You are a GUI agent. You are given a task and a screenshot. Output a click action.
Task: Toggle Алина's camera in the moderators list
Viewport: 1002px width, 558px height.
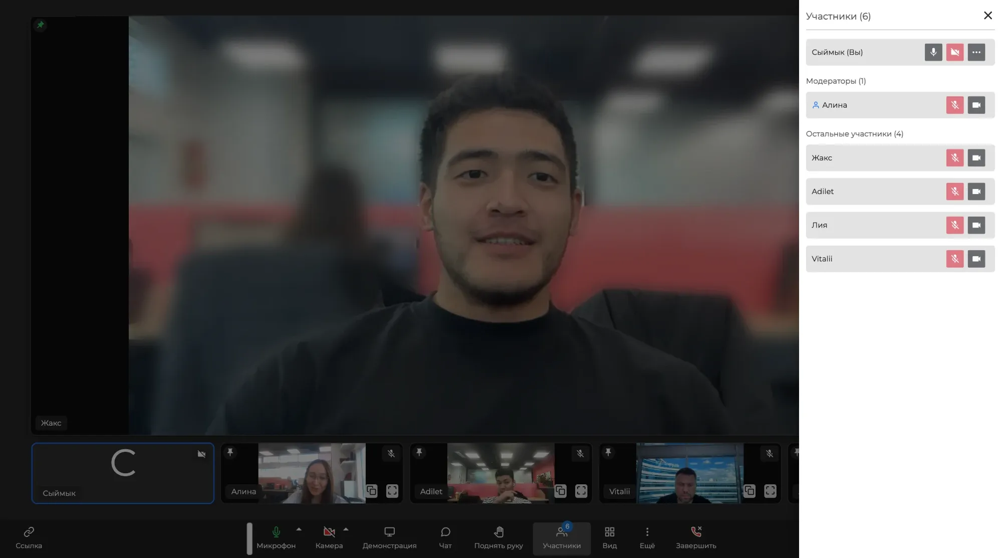click(x=976, y=105)
